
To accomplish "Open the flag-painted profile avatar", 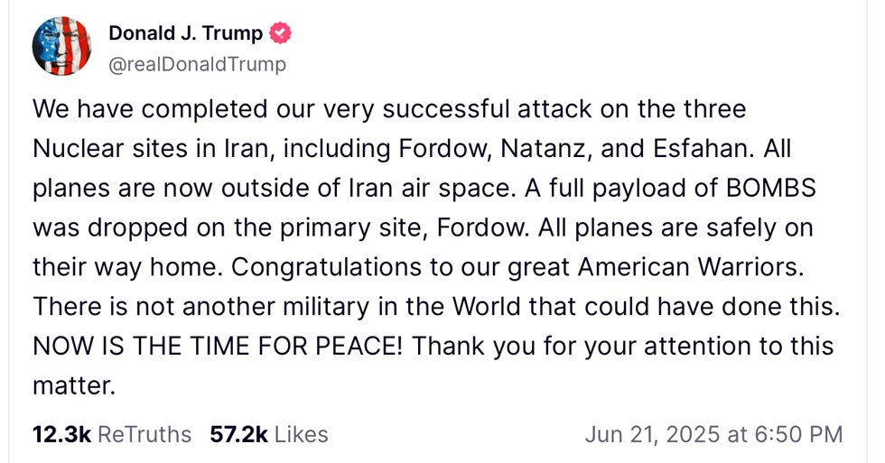I will pyautogui.click(x=61, y=46).
